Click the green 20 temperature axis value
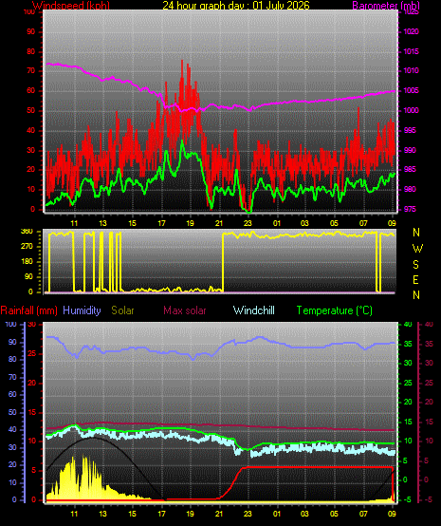 click(x=408, y=402)
